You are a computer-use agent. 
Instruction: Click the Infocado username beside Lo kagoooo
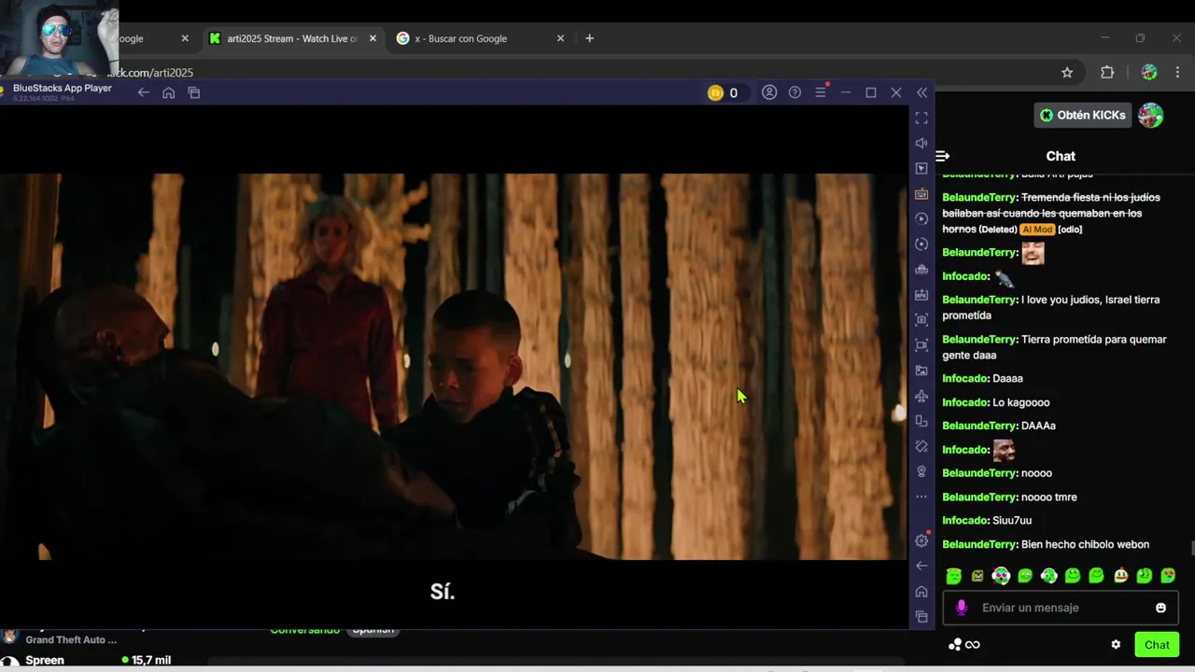tap(965, 402)
